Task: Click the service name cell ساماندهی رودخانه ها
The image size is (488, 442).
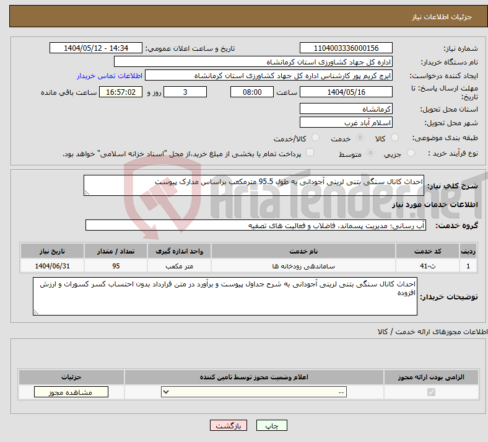Action: [303, 266]
